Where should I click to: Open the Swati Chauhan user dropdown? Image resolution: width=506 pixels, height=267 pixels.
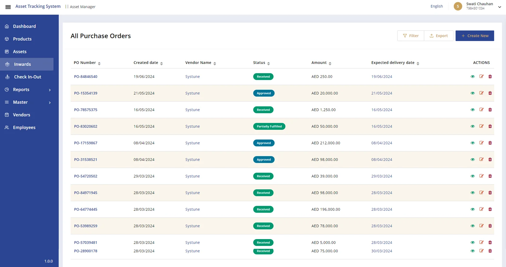click(x=499, y=7)
